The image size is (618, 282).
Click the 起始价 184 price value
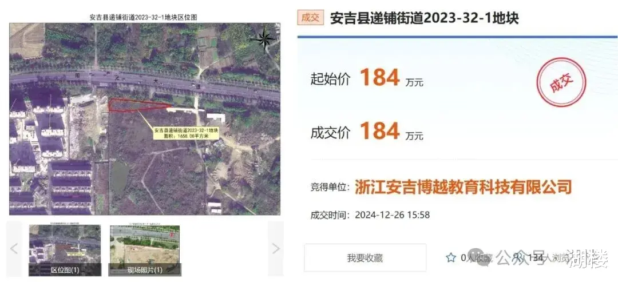pyautogui.click(x=381, y=77)
